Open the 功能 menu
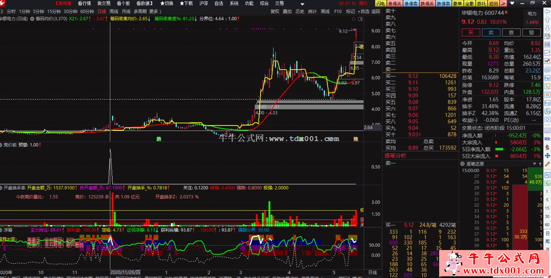The image size is (551, 278). pos(249,3)
